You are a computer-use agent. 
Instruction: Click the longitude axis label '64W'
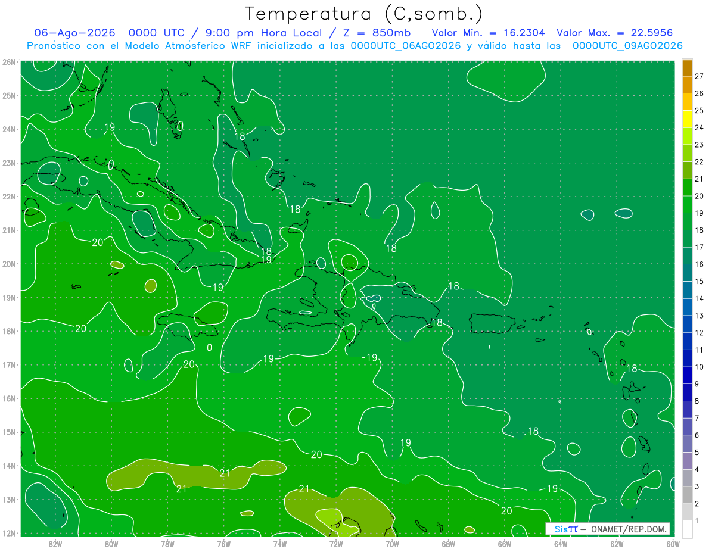pos(561,544)
